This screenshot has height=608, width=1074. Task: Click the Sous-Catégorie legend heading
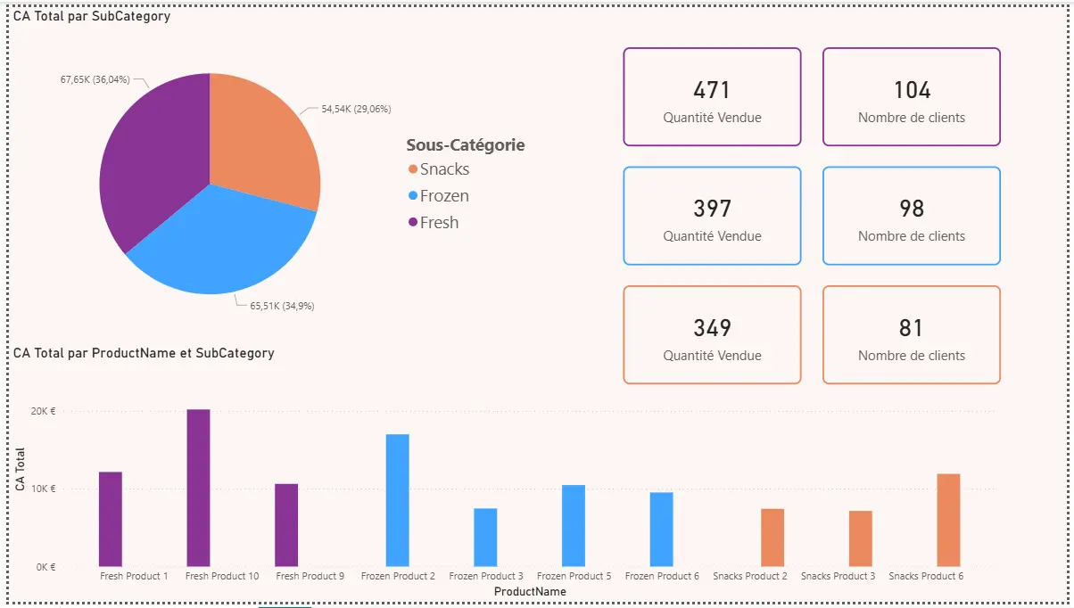[x=465, y=144]
